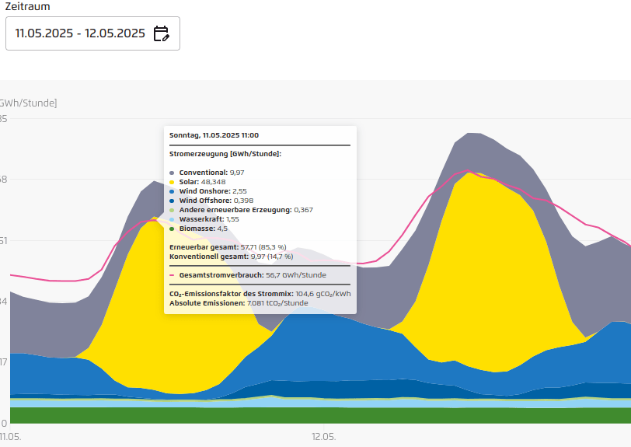Click the Wasserkraft legend dot
The height and width of the screenshot is (447, 631).
pos(172,219)
